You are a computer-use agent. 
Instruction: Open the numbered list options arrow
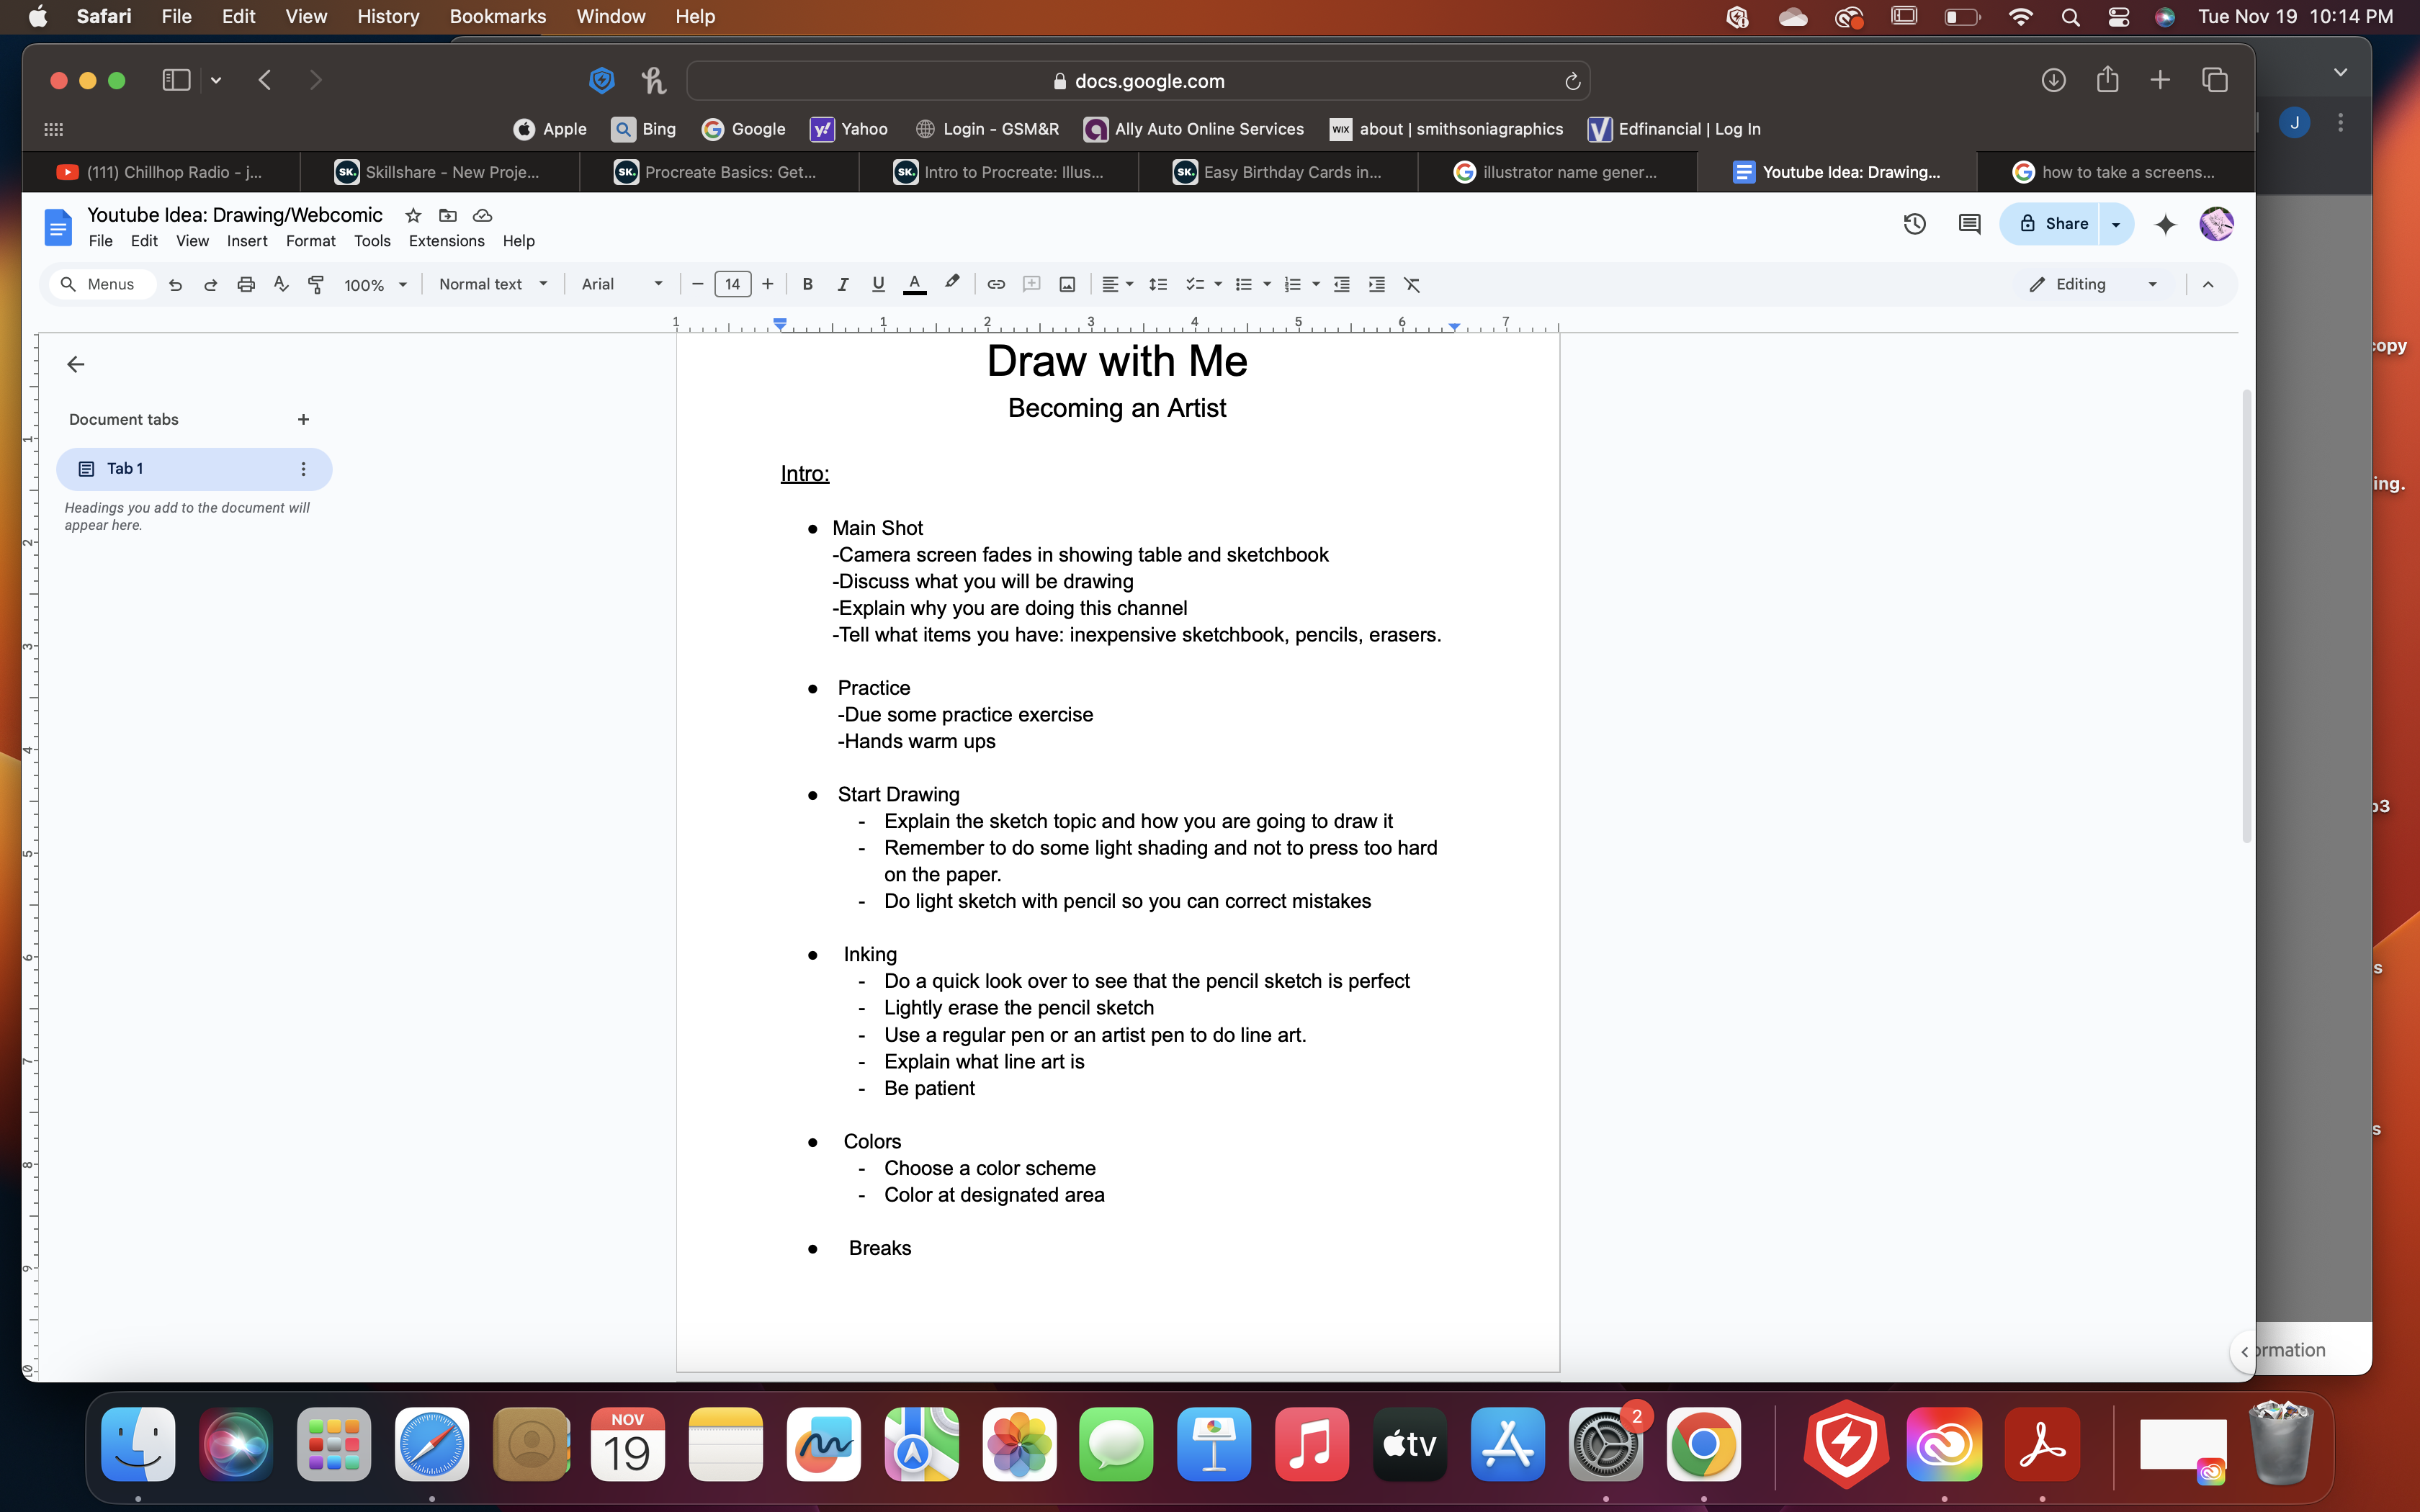click(x=1316, y=285)
